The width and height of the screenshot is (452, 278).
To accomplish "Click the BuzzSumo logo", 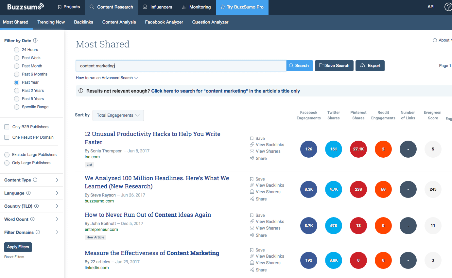I will (x=26, y=7).
